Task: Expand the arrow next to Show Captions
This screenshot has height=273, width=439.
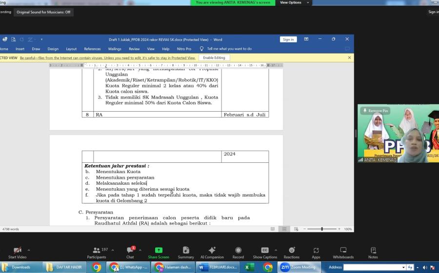Action: [x=276, y=250]
